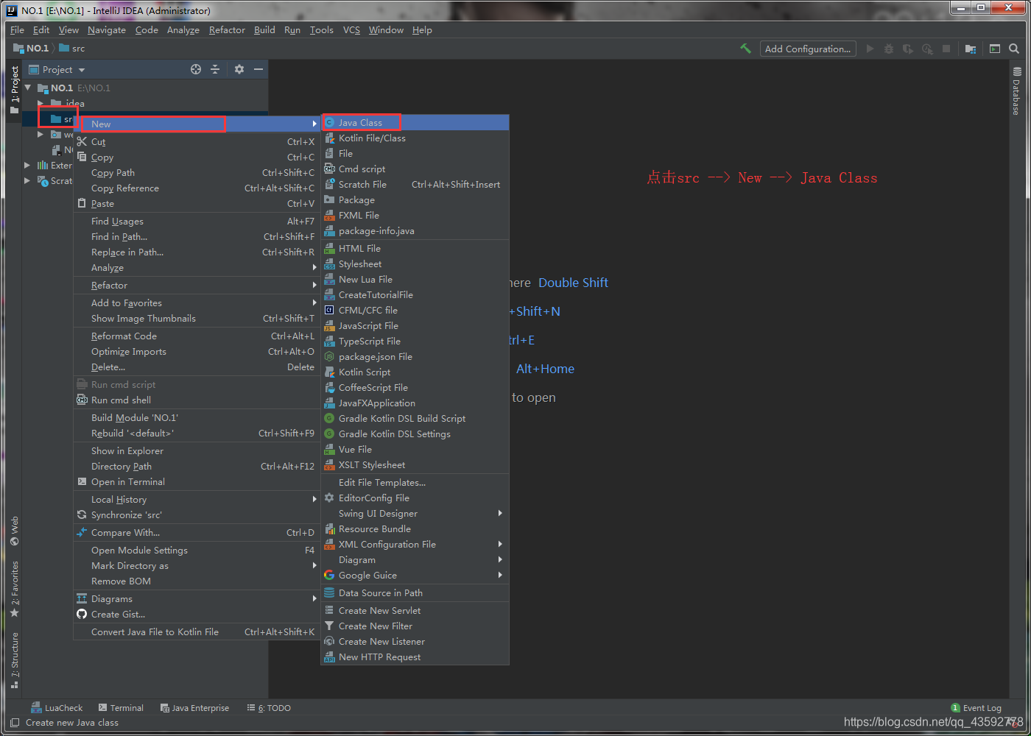Screen dimensions: 1031x736
Task: Open the Favorites tool window tab
Action: (x=15, y=589)
